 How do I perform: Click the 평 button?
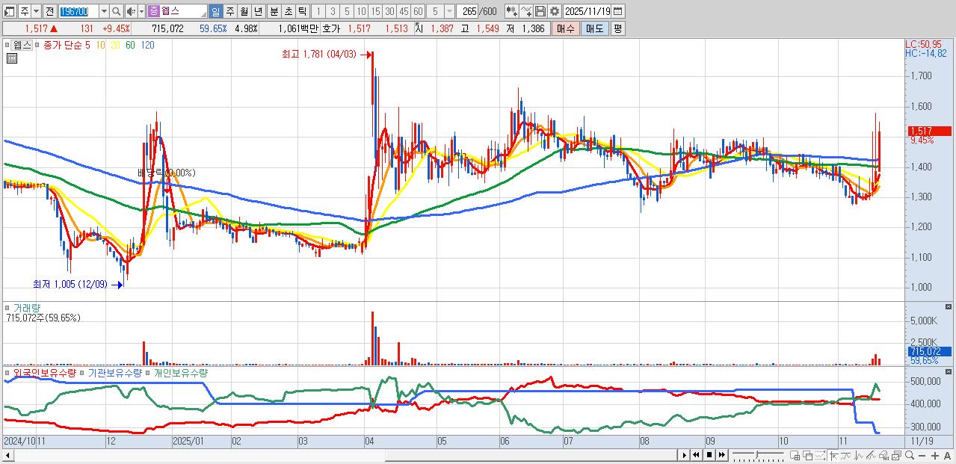pos(617,28)
